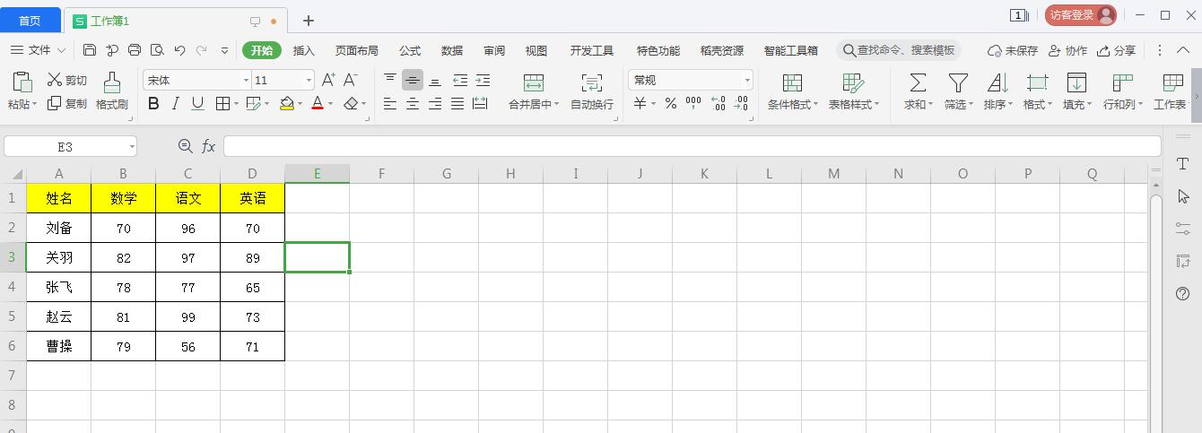Viewport: 1202px width, 433px height.
Task: Click the 分享 share button
Action: 1117,50
